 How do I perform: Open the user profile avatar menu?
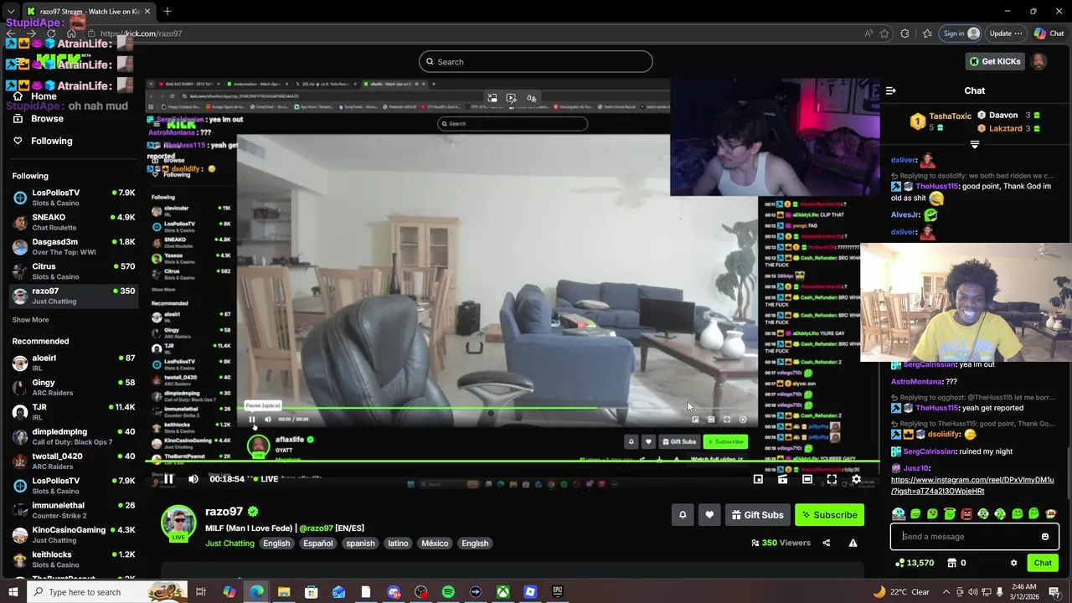[1038, 61]
